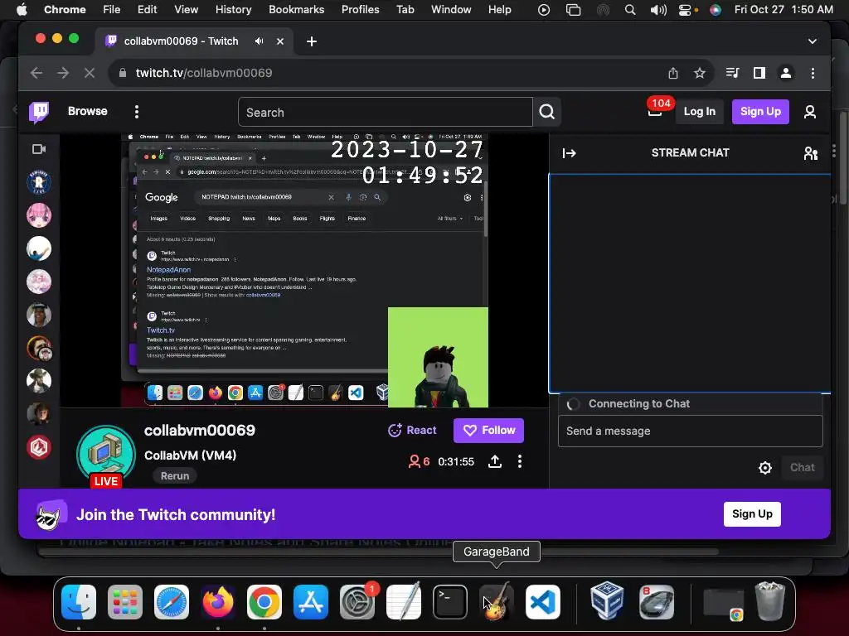
Task: Expand the Chrome tab search chevron
Action: coord(813,41)
